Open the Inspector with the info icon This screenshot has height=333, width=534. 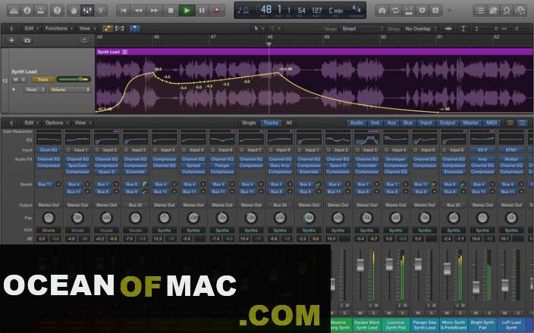[27, 11]
